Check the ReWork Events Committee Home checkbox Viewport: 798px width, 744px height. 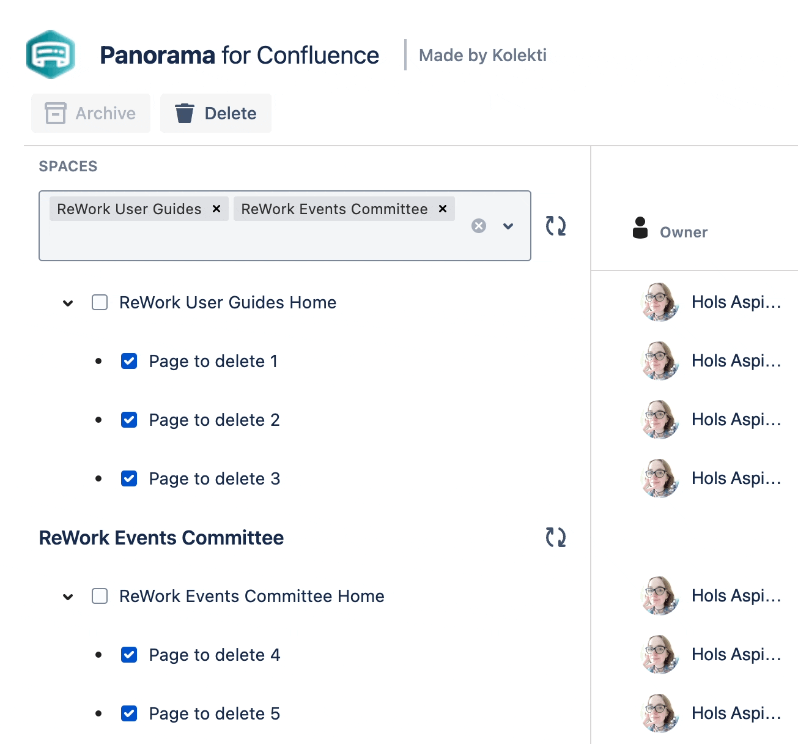click(x=100, y=596)
